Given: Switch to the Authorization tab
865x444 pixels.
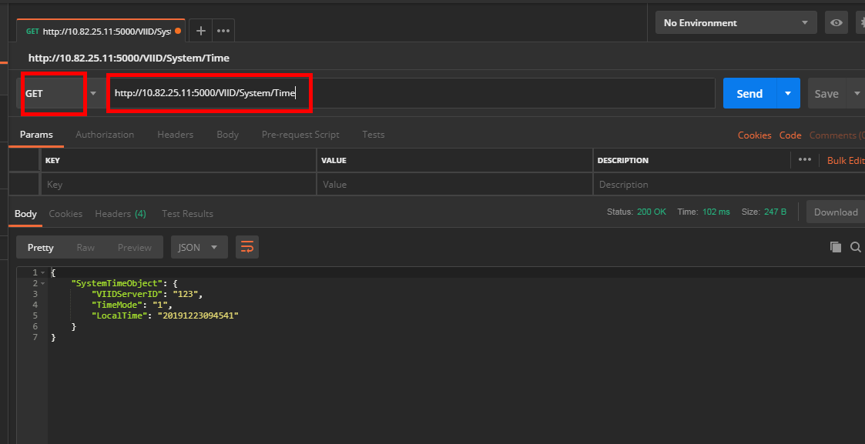Looking at the screenshot, I should coord(105,135).
